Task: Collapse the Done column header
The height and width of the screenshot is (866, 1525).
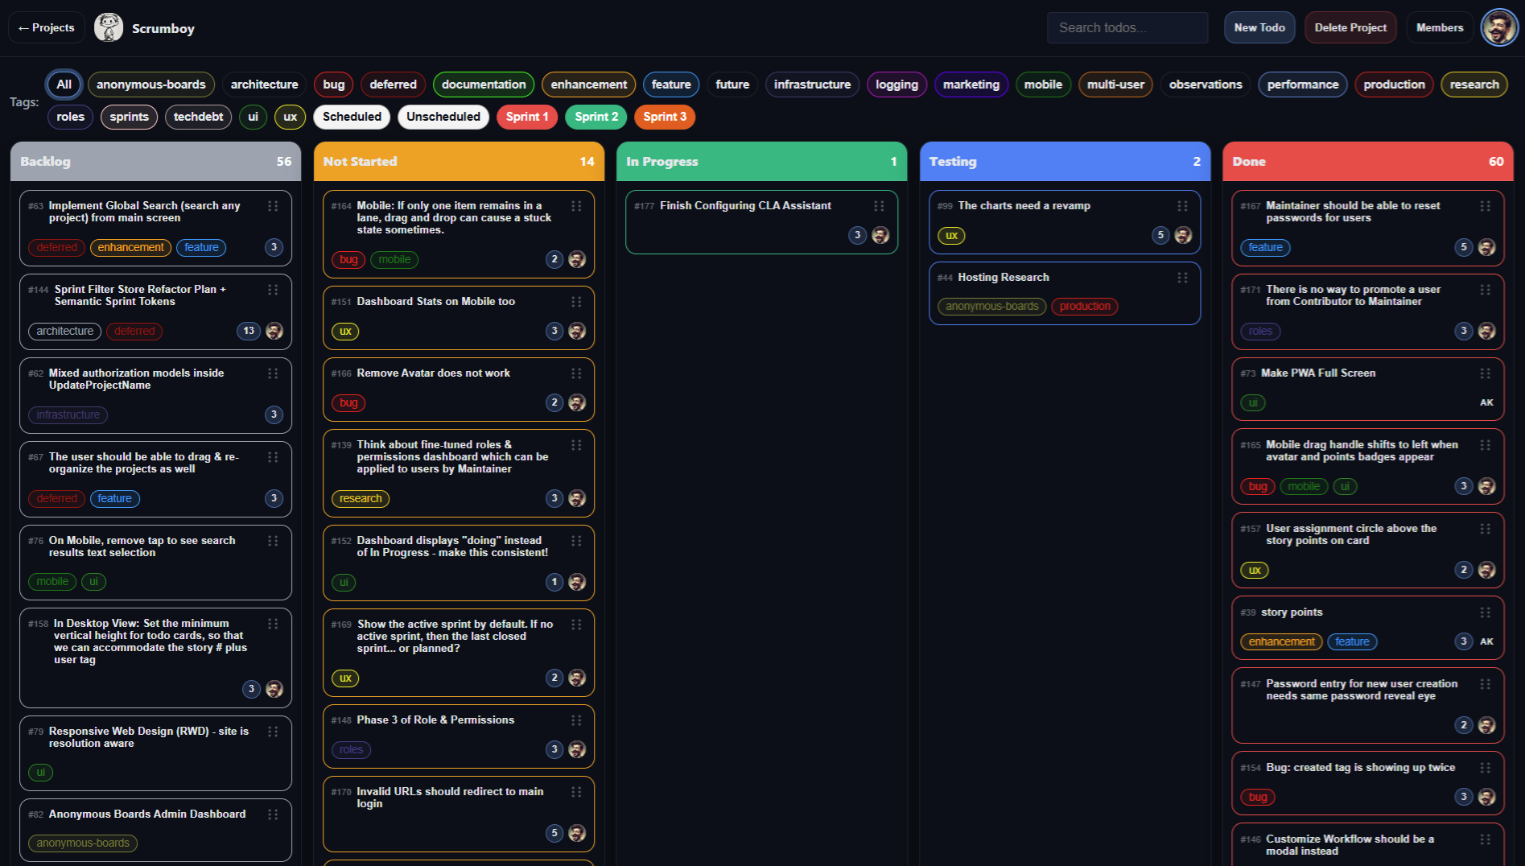Action: pyautogui.click(x=1367, y=162)
